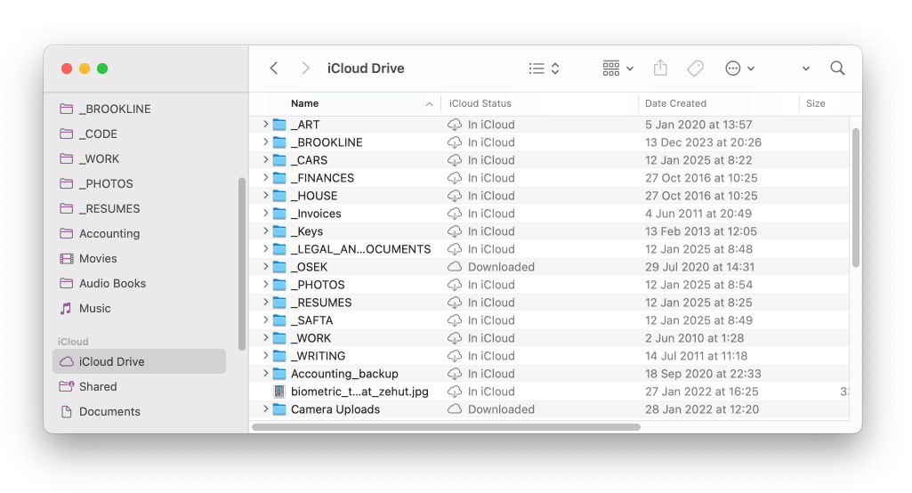Download Accounting_backup via its cloud icon
This screenshot has height=493, width=912.
[455, 374]
